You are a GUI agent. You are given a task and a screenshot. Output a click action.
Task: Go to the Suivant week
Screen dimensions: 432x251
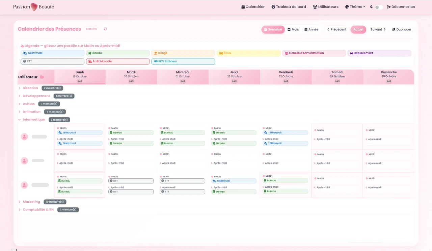378,29
